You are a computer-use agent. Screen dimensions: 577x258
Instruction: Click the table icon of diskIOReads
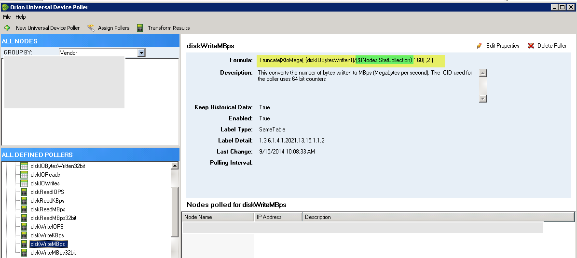point(24,175)
